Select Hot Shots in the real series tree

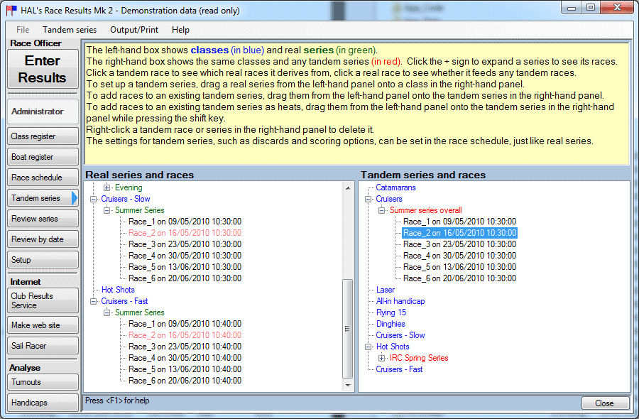point(118,290)
